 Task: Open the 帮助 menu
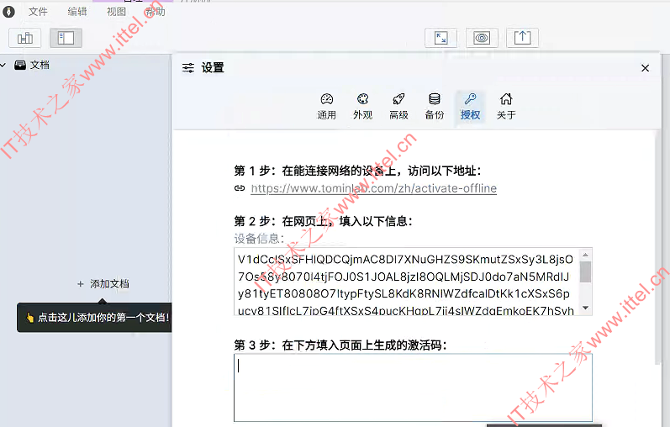156,12
